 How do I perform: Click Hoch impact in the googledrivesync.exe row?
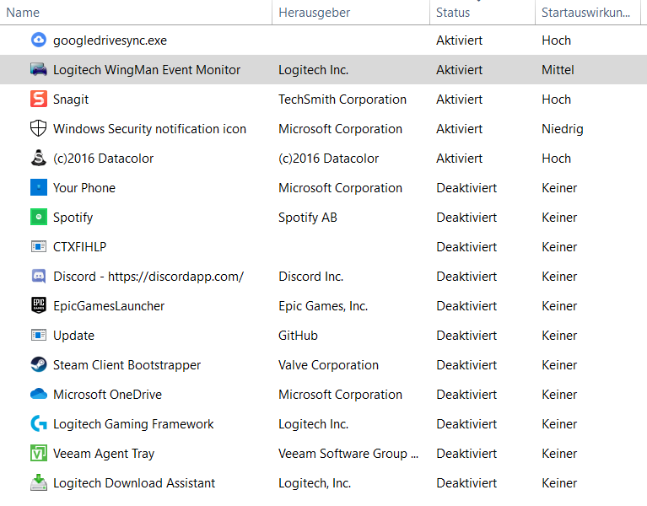pyautogui.click(x=556, y=40)
